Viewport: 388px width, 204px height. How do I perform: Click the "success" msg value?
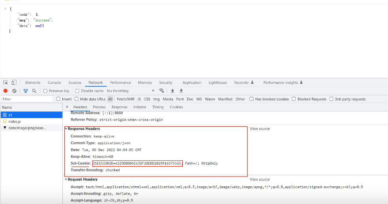(43, 20)
